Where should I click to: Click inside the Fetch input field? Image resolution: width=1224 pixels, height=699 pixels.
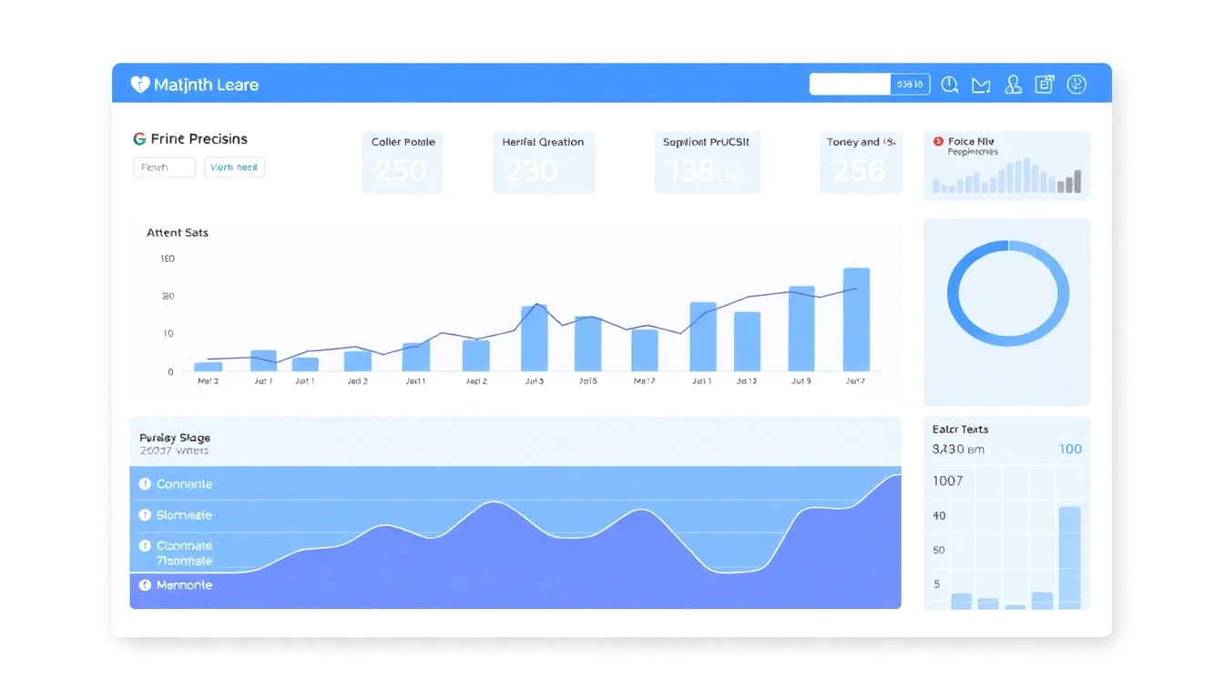(164, 167)
